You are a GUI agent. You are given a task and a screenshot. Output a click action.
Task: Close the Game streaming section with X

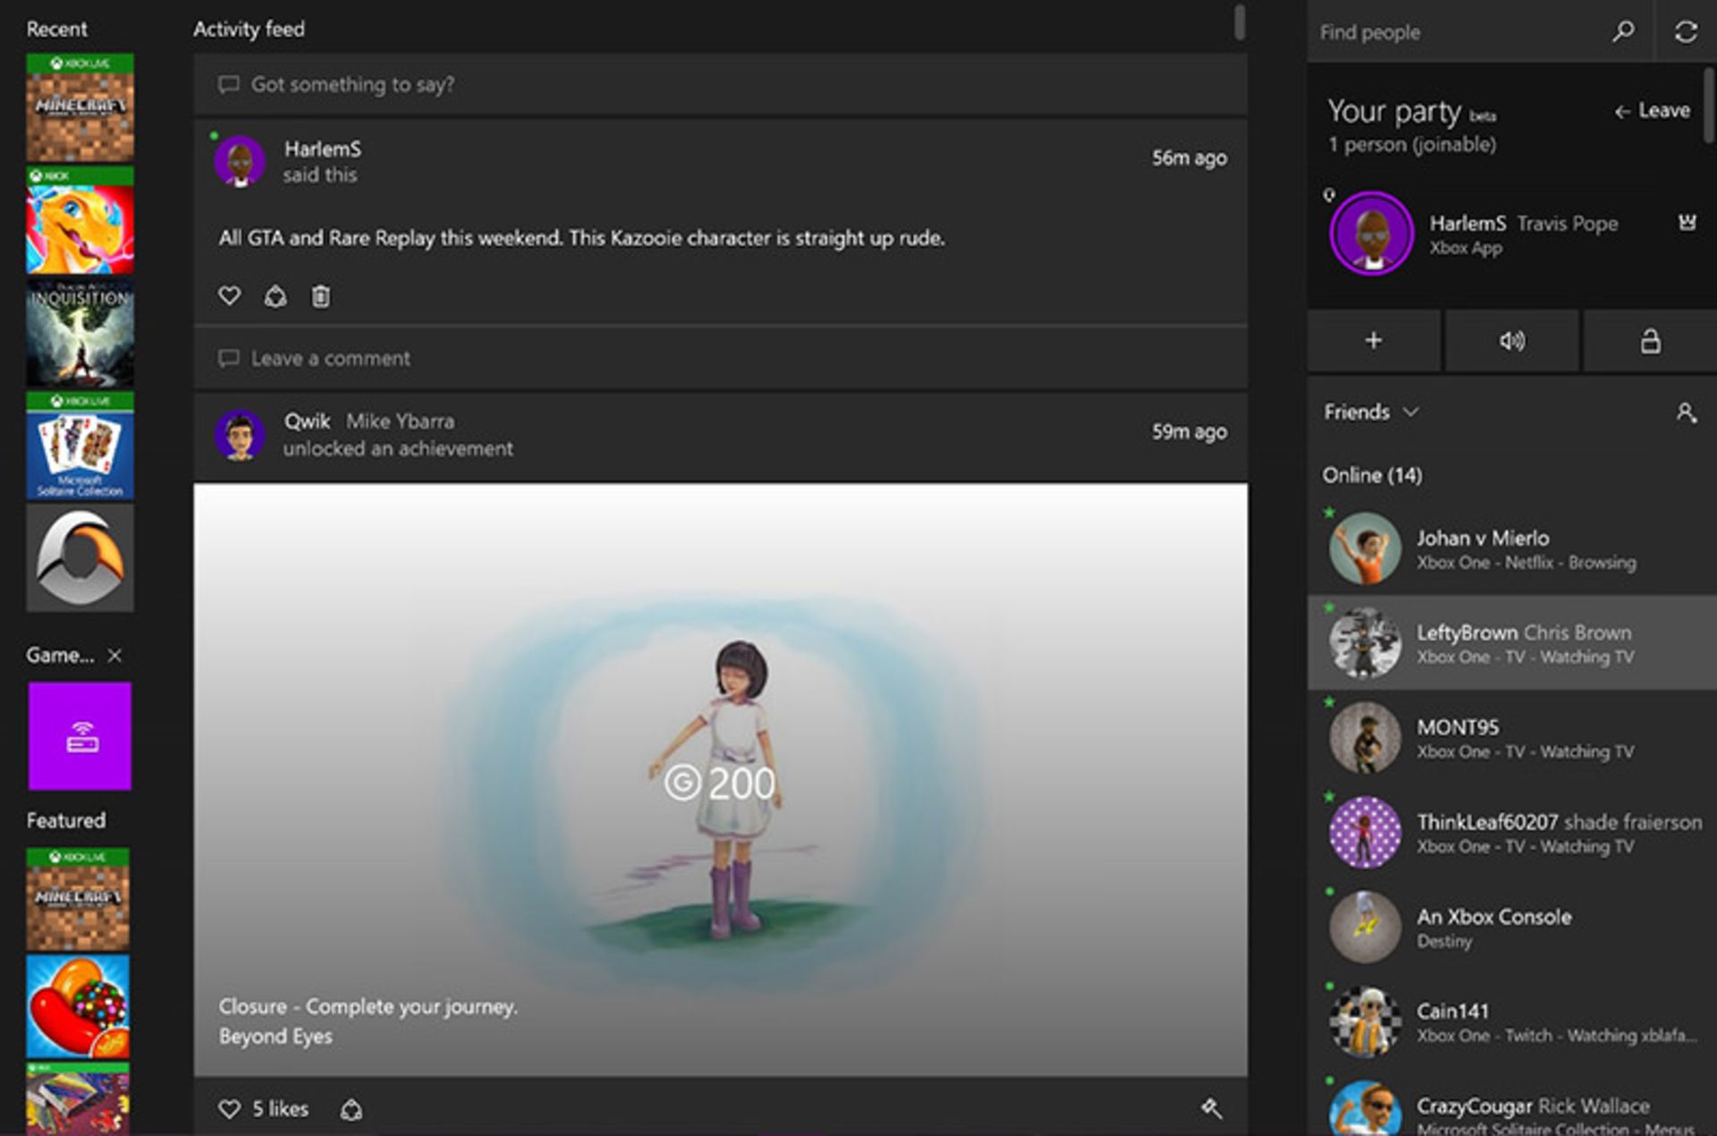pos(114,655)
